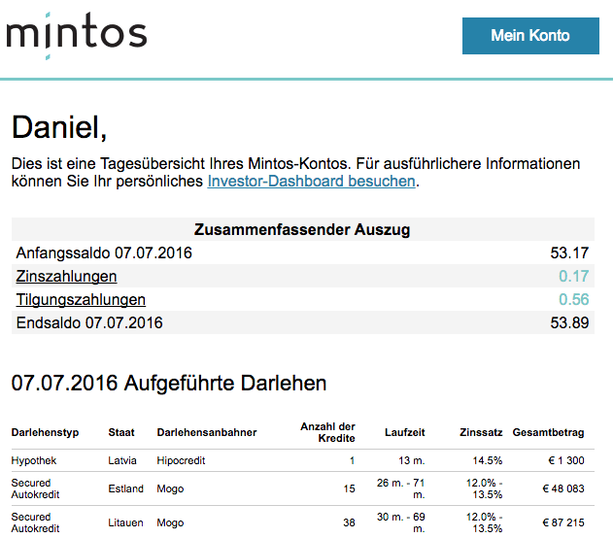Click the loan count 38
The image size is (613, 538).
tap(349, 522)
